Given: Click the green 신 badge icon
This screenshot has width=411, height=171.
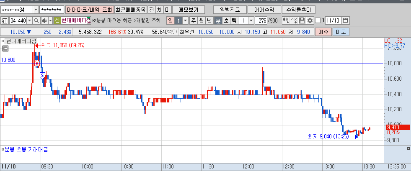Looking at the screenshot, I should [x=57, y=20].
